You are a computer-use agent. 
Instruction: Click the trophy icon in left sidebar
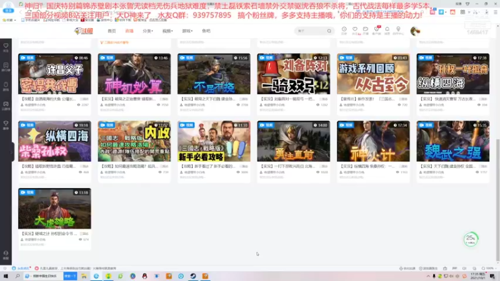tap(6, 124)
